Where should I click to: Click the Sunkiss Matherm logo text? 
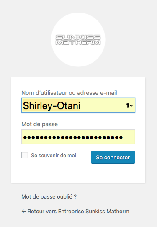pos(78,40)
